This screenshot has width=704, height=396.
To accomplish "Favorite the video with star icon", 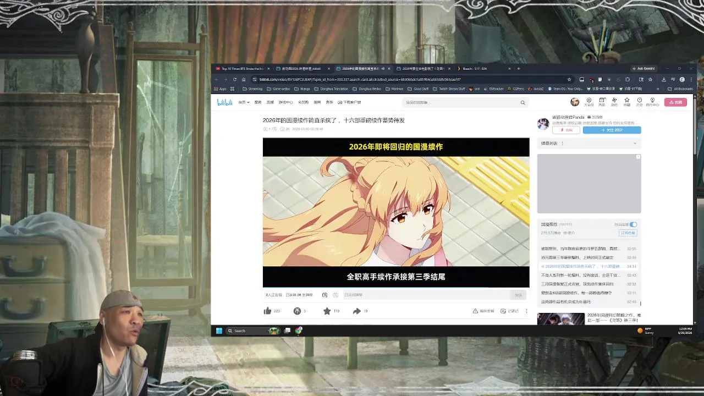I will [x=327, y=311].
